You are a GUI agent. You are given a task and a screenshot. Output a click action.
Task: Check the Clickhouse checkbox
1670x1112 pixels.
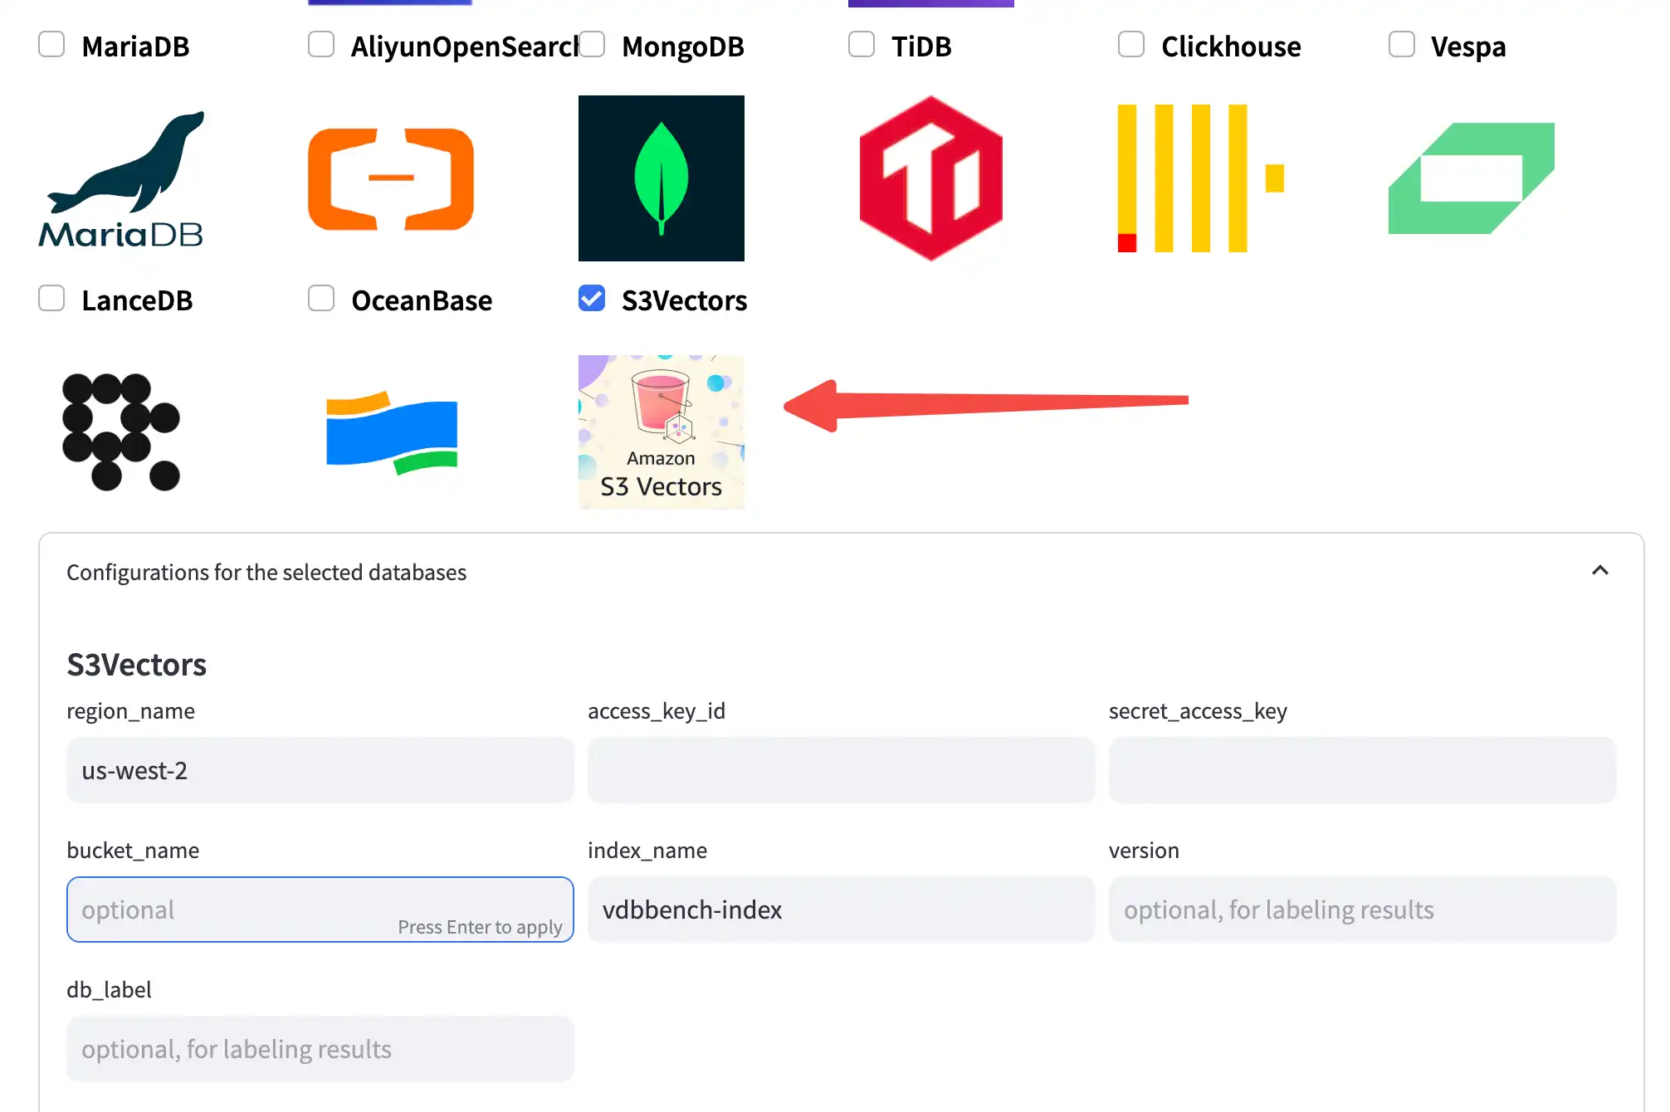pos(1131,45)
